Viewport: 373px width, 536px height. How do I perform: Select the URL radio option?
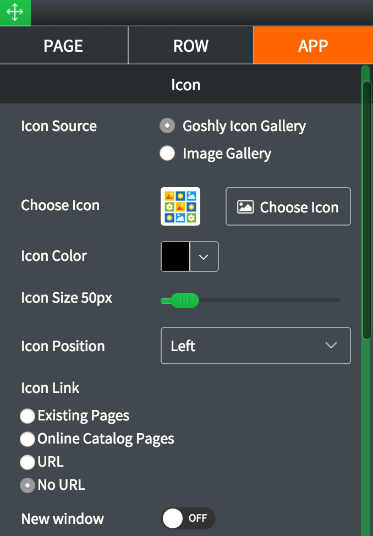pos(28,462)
